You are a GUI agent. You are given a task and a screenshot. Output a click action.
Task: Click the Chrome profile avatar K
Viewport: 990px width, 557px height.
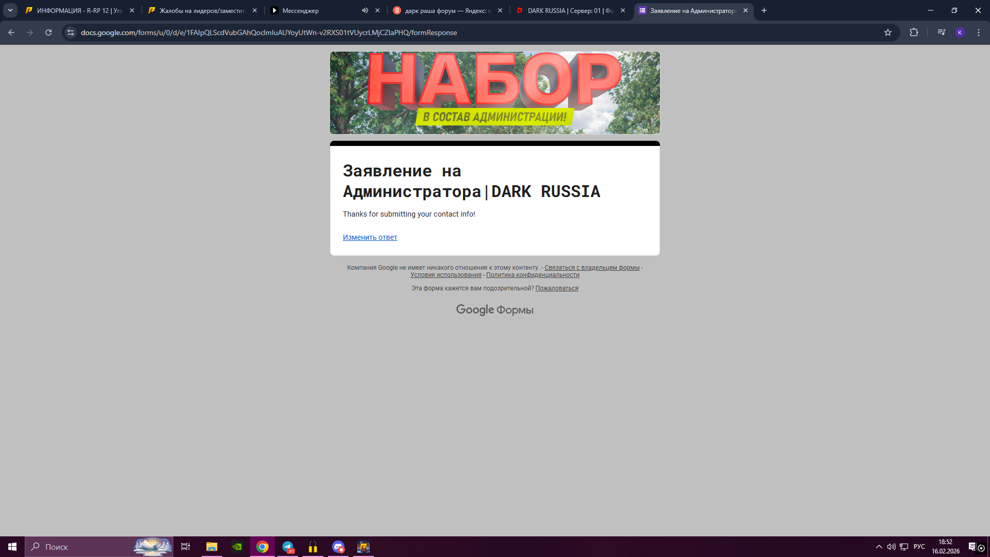coord(960,32)
